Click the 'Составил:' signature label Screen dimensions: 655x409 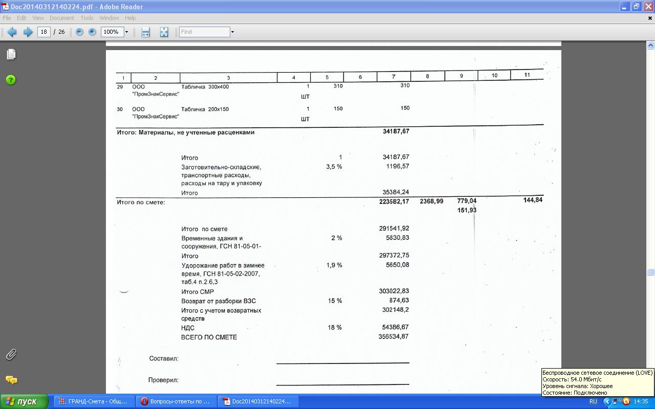(x=164, y=358)
